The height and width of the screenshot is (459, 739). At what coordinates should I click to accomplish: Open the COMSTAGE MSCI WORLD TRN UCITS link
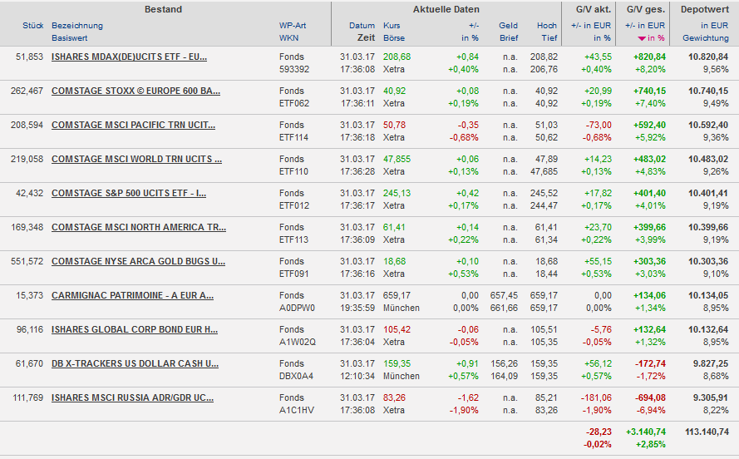(136, 159)
